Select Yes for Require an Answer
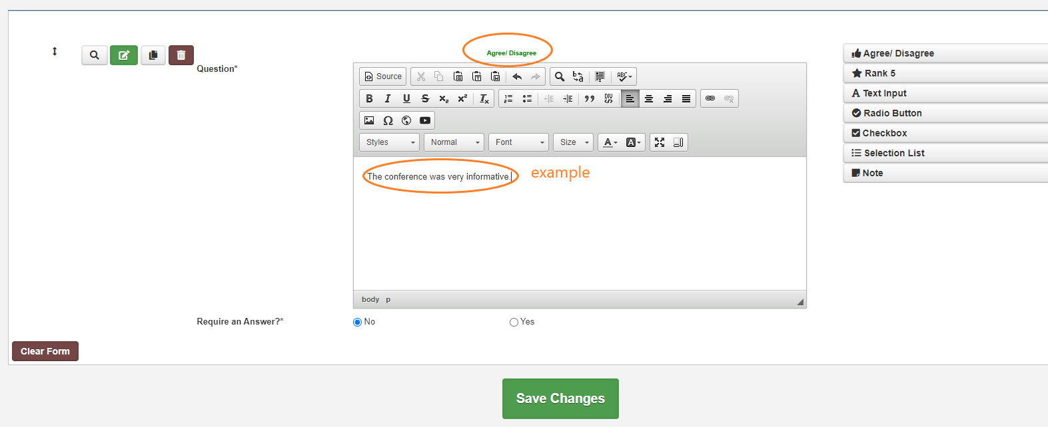 coord(514,322)
